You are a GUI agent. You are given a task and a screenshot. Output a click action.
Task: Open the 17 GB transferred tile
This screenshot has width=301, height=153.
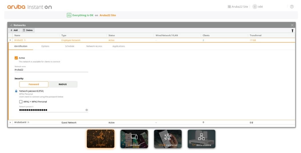pos(168,139)
